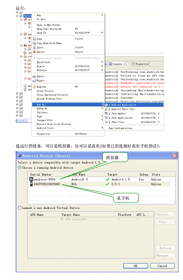Viewport: 183px width, 280px height.
Task: Click the res folder icon in the tree
Action: click(x=25, y=56)
